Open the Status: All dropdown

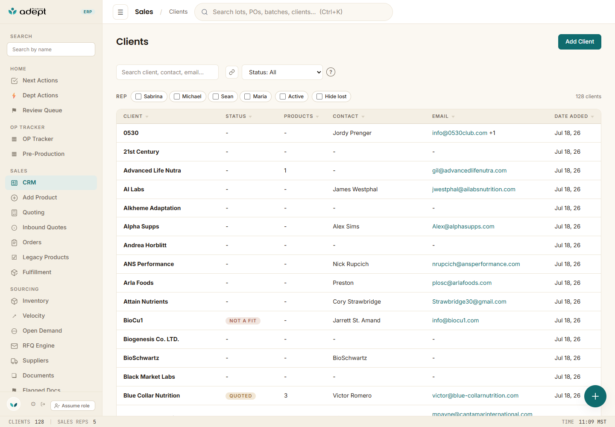282,72
